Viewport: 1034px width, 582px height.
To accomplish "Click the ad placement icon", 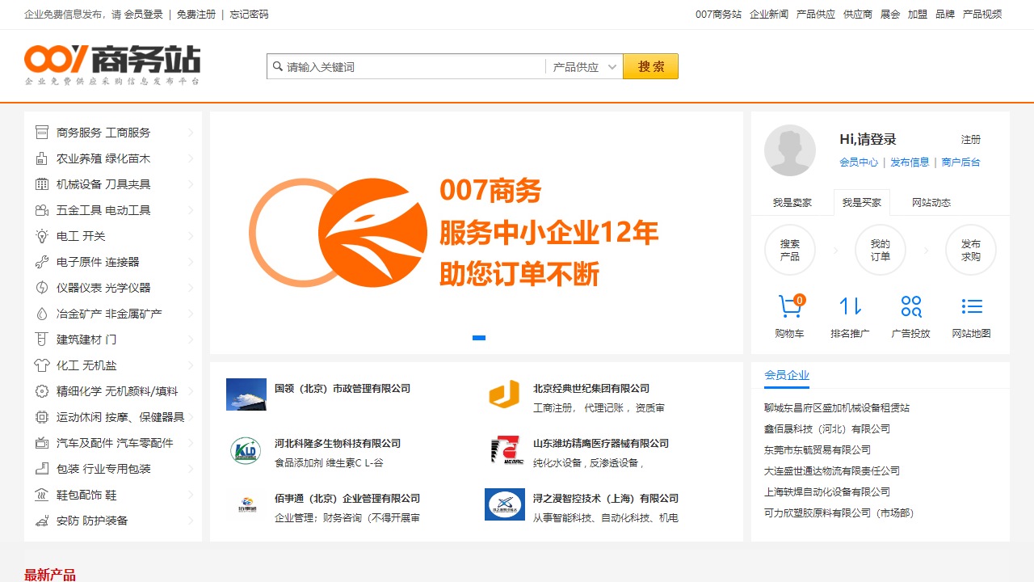I will tap(911, 306).
